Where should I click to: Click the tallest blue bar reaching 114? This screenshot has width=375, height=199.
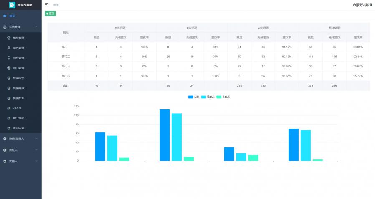coord(165,135)
